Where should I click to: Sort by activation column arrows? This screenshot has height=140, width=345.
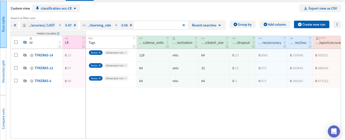[196, 42]
